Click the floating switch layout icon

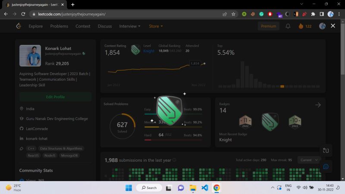[326, 150]
